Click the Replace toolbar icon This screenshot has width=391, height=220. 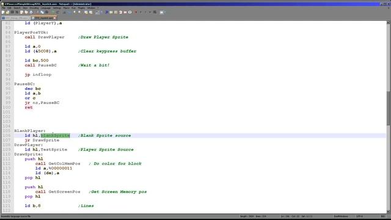coord(70,12)
